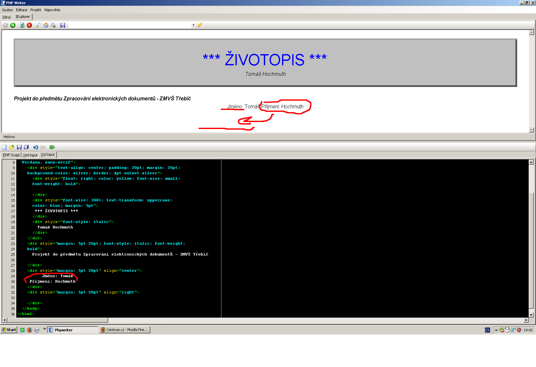This screenshot has height=367, width=536.
Task: Click the panda tray icon
Action: (x=507, y=330)
